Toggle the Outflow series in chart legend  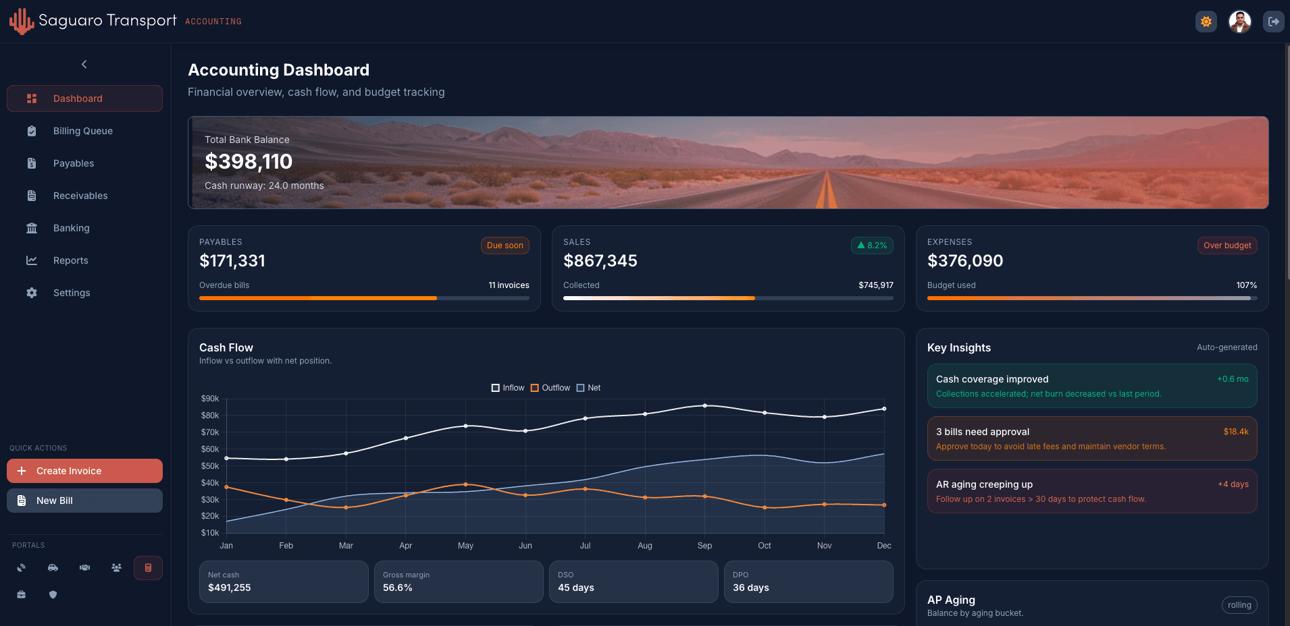550,388
